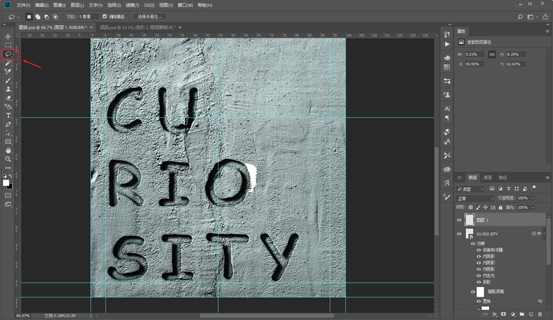Toggle the 消除锯齿 anti-alias checkbox
Viewport: 553px width, 320px height.
coord(104,17)
